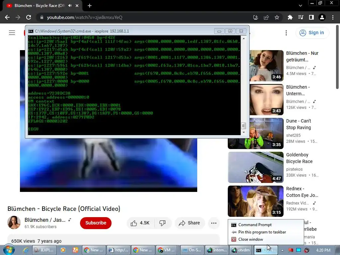Click the Dune - Can't Stop Raving title
The image size is (340, 255).
click(298, 124)
